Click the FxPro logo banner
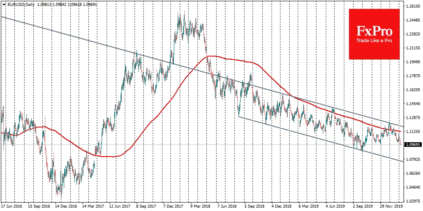Image resolution: width=423 pixels, height=211 pixels. pos(374,34)
